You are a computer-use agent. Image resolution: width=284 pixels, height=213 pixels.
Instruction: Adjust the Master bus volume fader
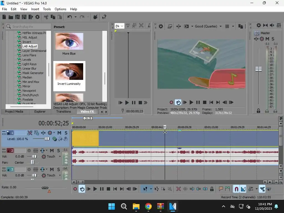(258, 69)
